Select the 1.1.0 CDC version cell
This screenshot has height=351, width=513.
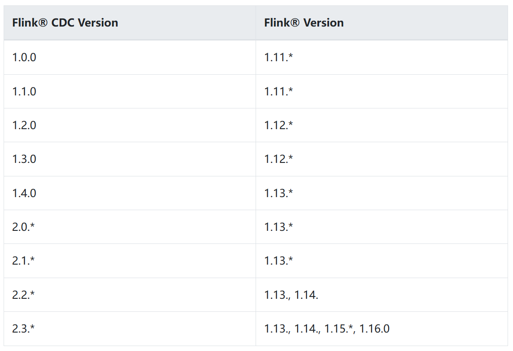(x=130, y=91)
